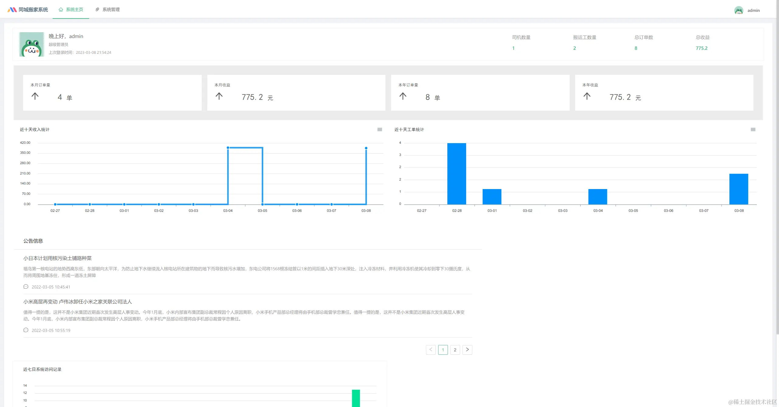
Task: Click the 本月收益 up arrow icon
Action: [219, 96]
